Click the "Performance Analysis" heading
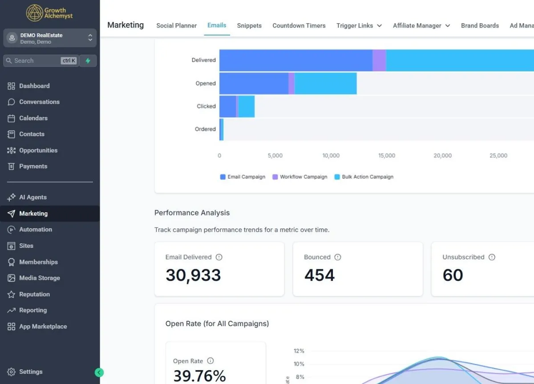534x384 pixels. (x=192, y=213)
